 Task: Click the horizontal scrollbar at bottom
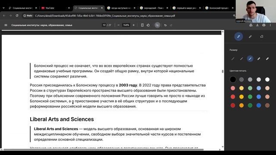103,149
